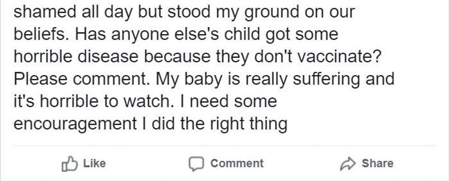The width and height of the screenshot is (449, 181).
Task: Click the last line "encouragement I did the right thing"
Action: pos(150,124)
